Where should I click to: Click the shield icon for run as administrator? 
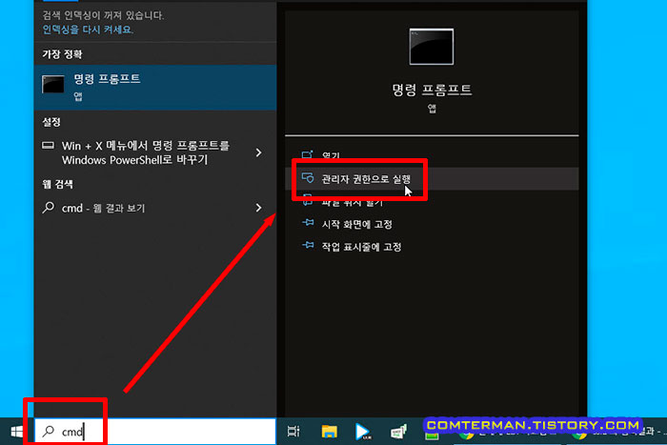tap(308, 178)
